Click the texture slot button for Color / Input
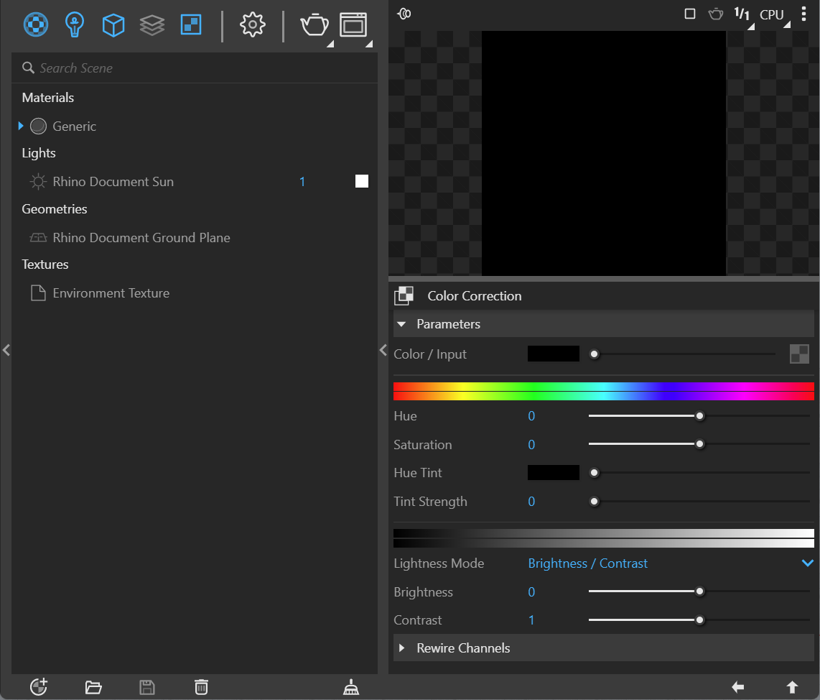Viewport: 820px width, 700px height. coord(799,354)
